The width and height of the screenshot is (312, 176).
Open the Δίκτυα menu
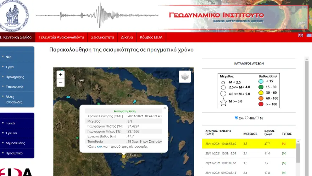pyautogui.click(x=127, y=37)
